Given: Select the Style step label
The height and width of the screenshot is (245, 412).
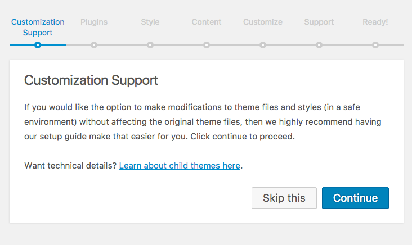Looking at the screenshot, I should tap(150, 22).
